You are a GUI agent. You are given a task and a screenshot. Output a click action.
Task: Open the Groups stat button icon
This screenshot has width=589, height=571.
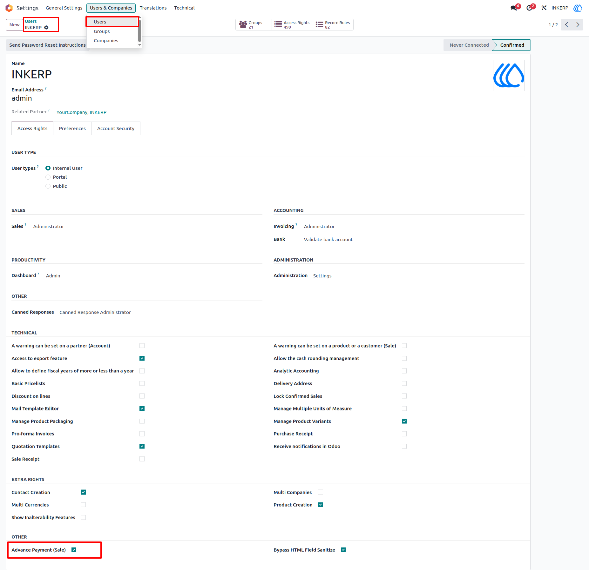[x=243, y=24]
